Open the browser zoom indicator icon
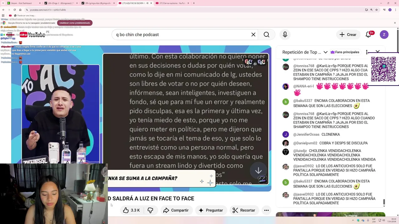This screenshot has height=224, width=399. point(372,10)
